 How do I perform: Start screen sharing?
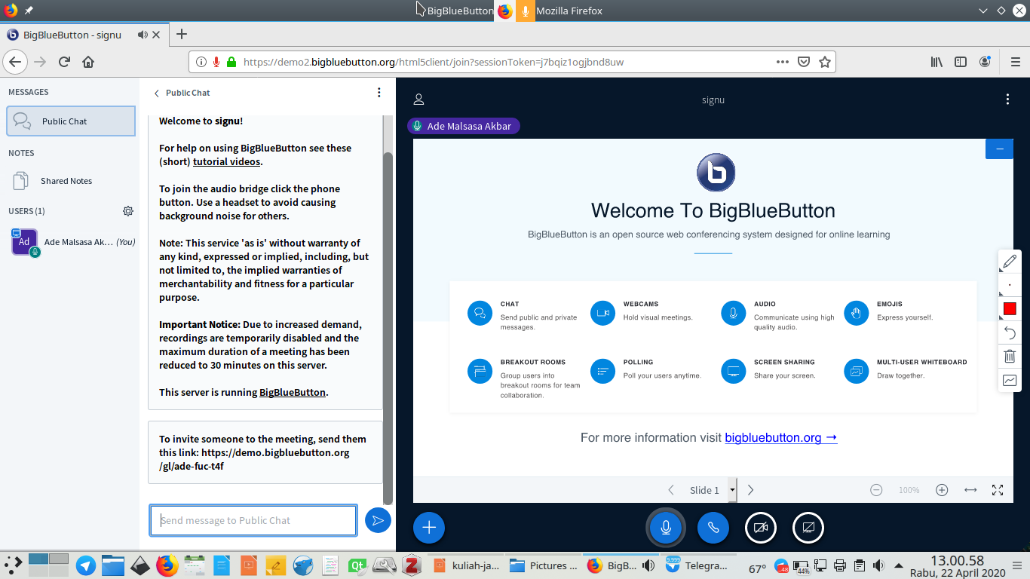(808, 528)
